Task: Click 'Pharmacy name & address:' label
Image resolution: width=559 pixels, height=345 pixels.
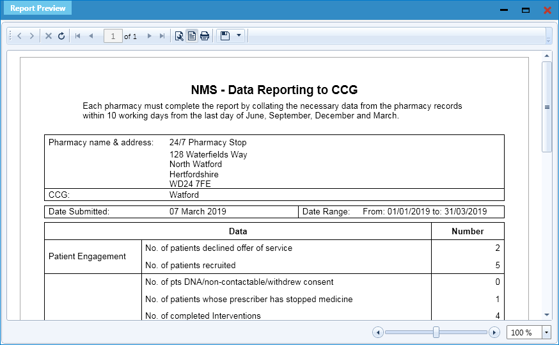Action: 101,142
